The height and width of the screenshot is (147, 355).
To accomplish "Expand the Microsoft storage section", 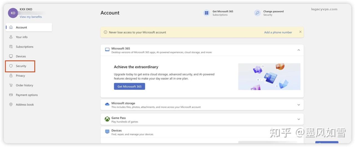I will click(x=299, y=105).
